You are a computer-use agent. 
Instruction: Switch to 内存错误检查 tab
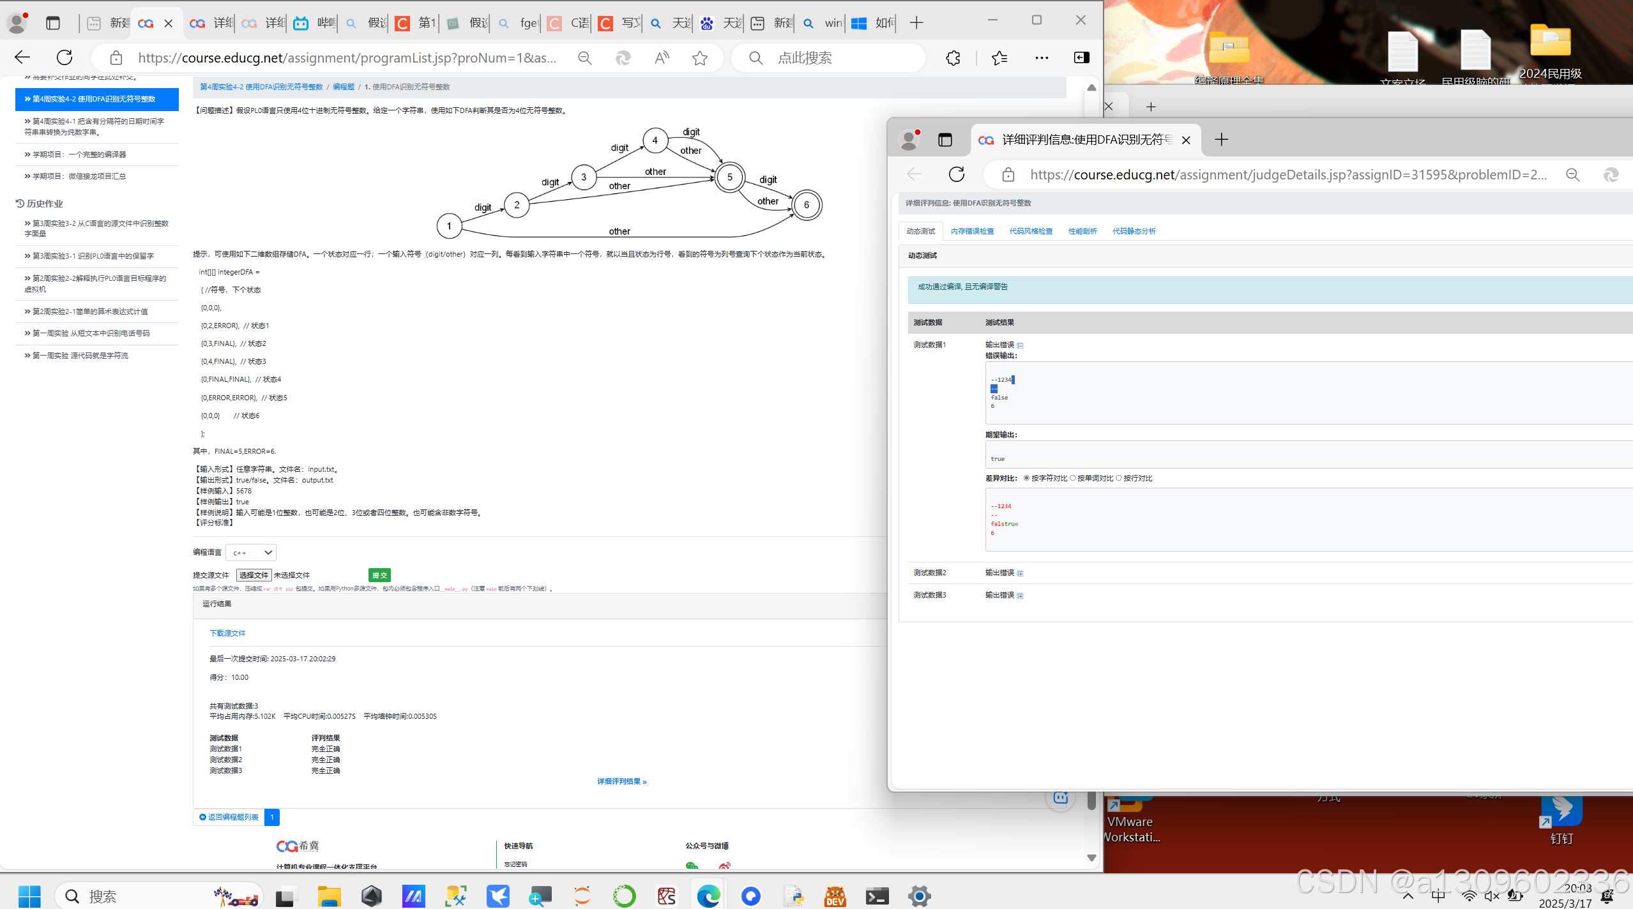click(972, 231)
